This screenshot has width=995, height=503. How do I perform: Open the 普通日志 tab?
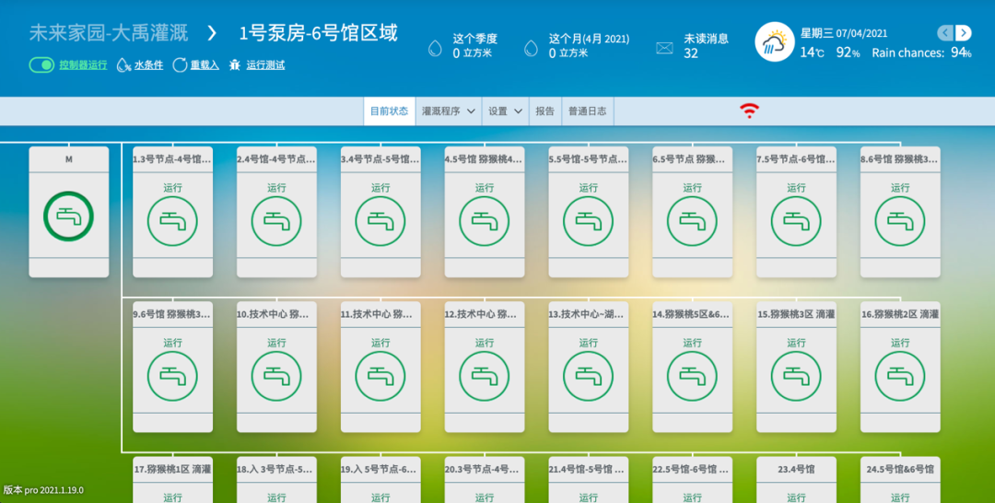point(587,111)
